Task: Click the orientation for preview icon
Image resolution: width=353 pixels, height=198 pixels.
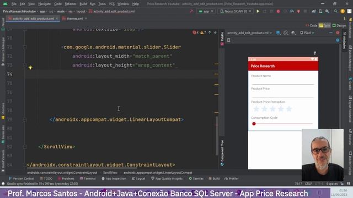Action: pyautogui.click(x=286, y=33)
